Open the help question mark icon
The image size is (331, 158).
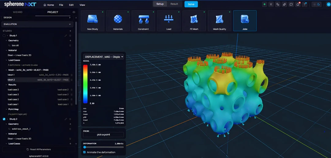tap(304, 4)
